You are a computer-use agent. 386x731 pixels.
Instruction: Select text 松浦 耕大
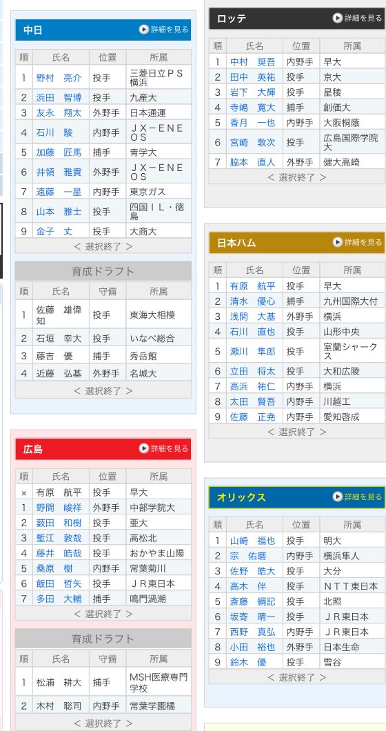[59, 683]
